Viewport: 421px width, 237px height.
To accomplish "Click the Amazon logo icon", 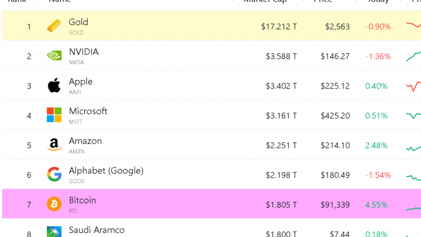I will pyautogui.click(x=54, y=144).
